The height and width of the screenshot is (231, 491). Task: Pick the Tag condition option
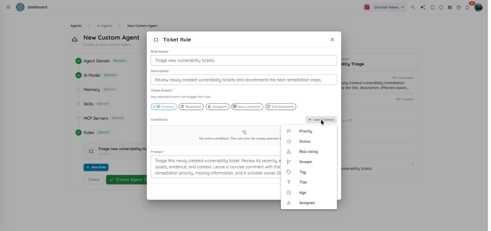(309, 172)
